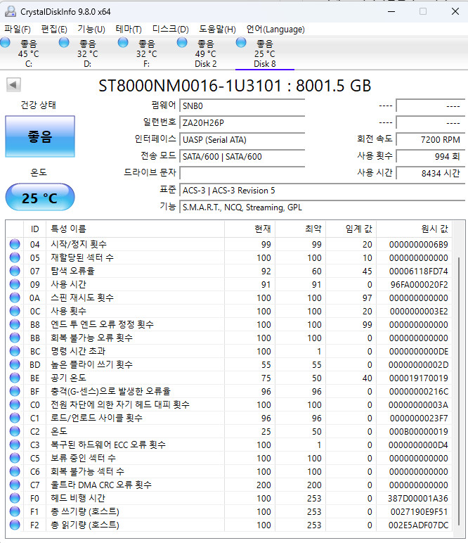Click status orb for drive F:
The image size is (468, 543).
(123, 43)
